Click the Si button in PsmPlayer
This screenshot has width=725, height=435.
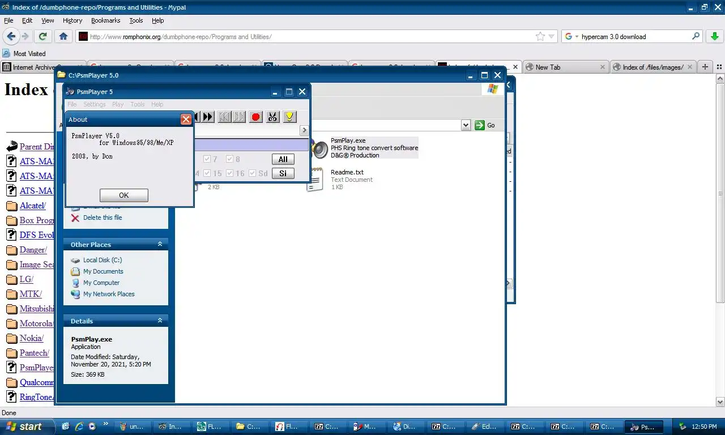283,173
